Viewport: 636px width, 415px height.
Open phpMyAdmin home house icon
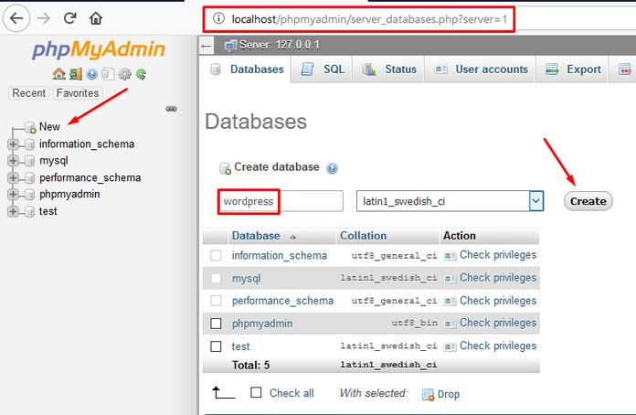coord(58,74)
